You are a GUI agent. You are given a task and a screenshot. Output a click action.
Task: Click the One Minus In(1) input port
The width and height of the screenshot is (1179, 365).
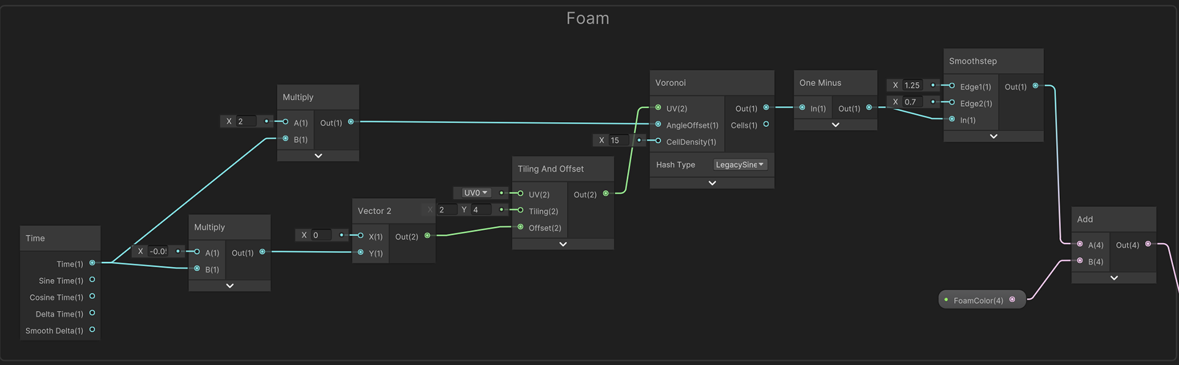[x=802, y=108]
